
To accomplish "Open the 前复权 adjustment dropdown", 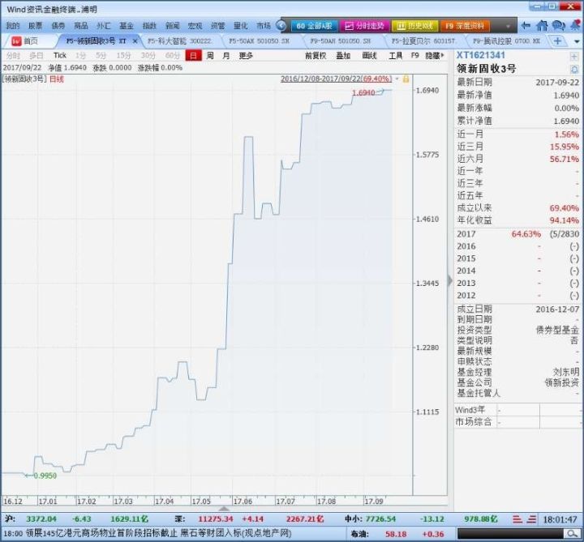I will [x=315, y=56].
